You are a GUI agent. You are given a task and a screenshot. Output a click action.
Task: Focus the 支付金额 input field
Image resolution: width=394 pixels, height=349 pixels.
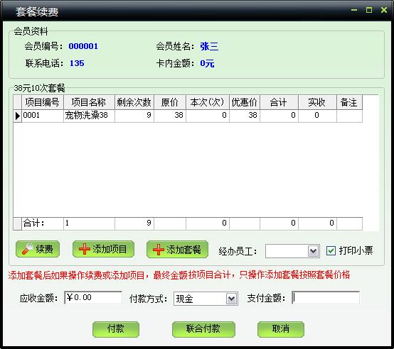(326, 298)
